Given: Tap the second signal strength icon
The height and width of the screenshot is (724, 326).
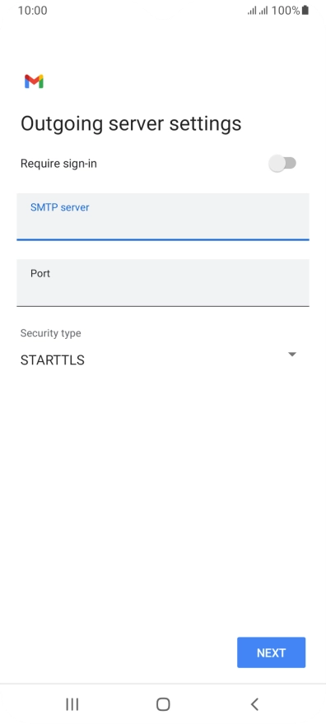Looking at the screenshot, I should [x=263, y=11].
